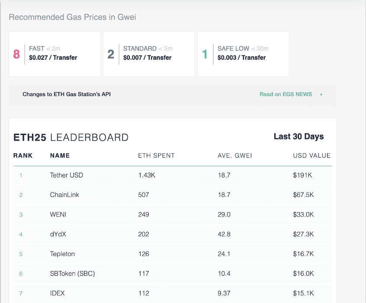Sort the table by RANK column

[22, 155]
